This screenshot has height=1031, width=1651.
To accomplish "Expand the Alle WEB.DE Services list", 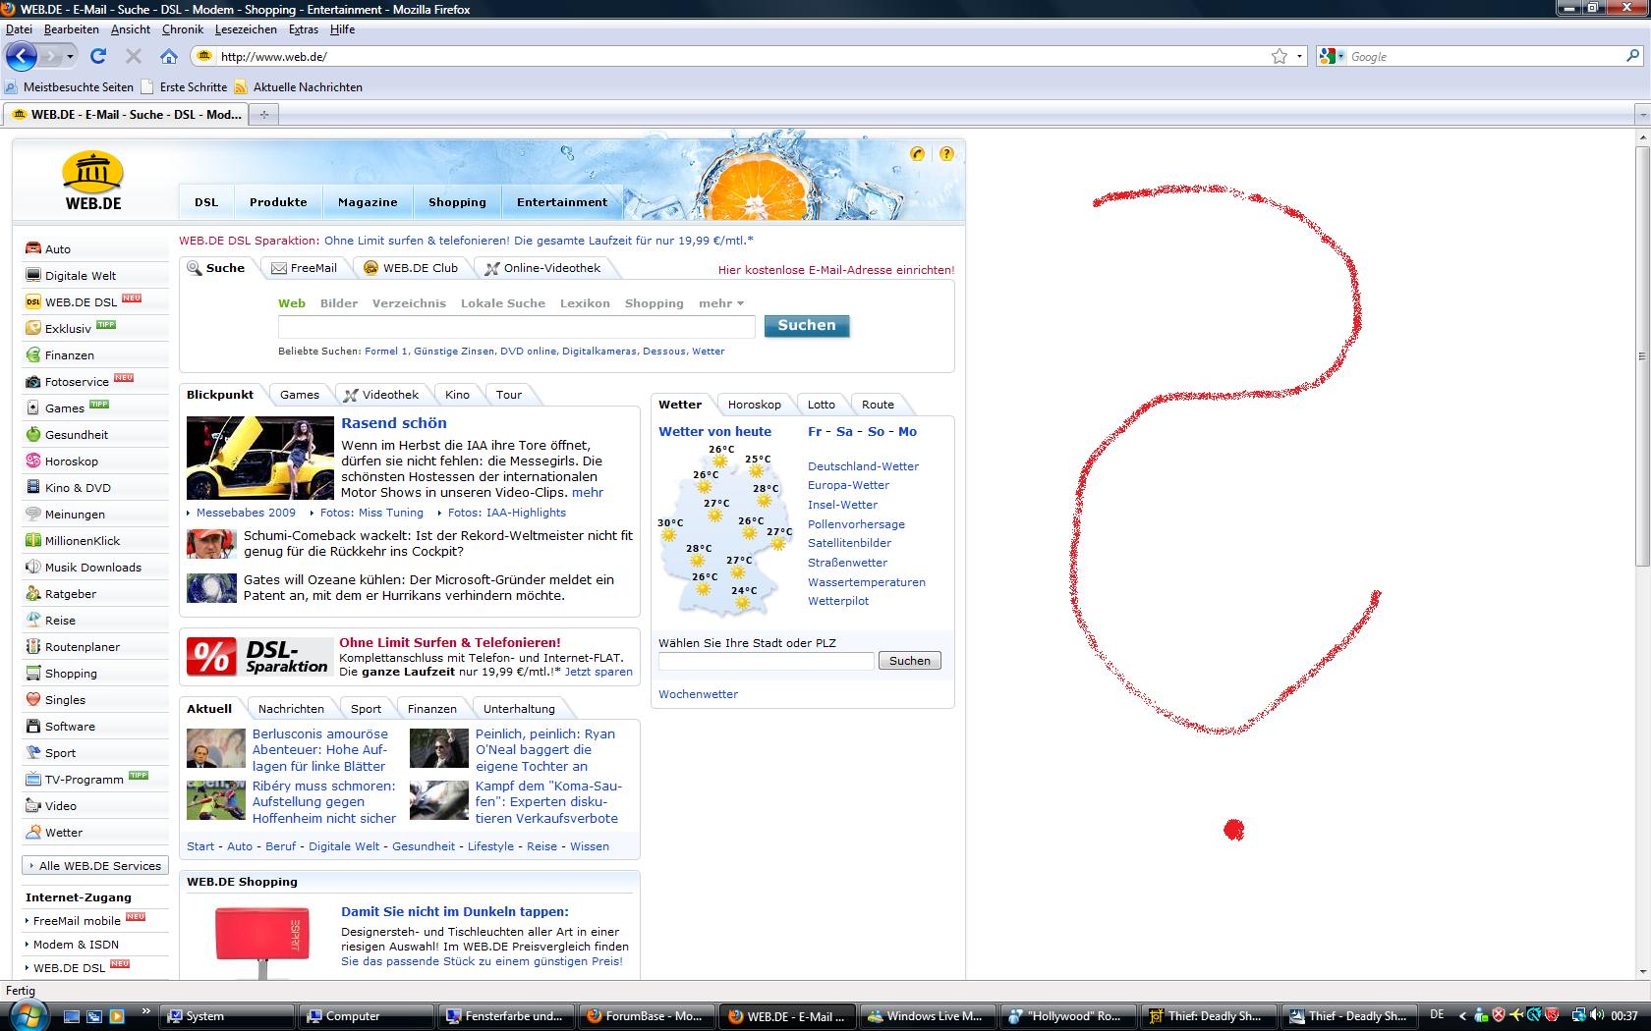I will click(x=95, y=865).
